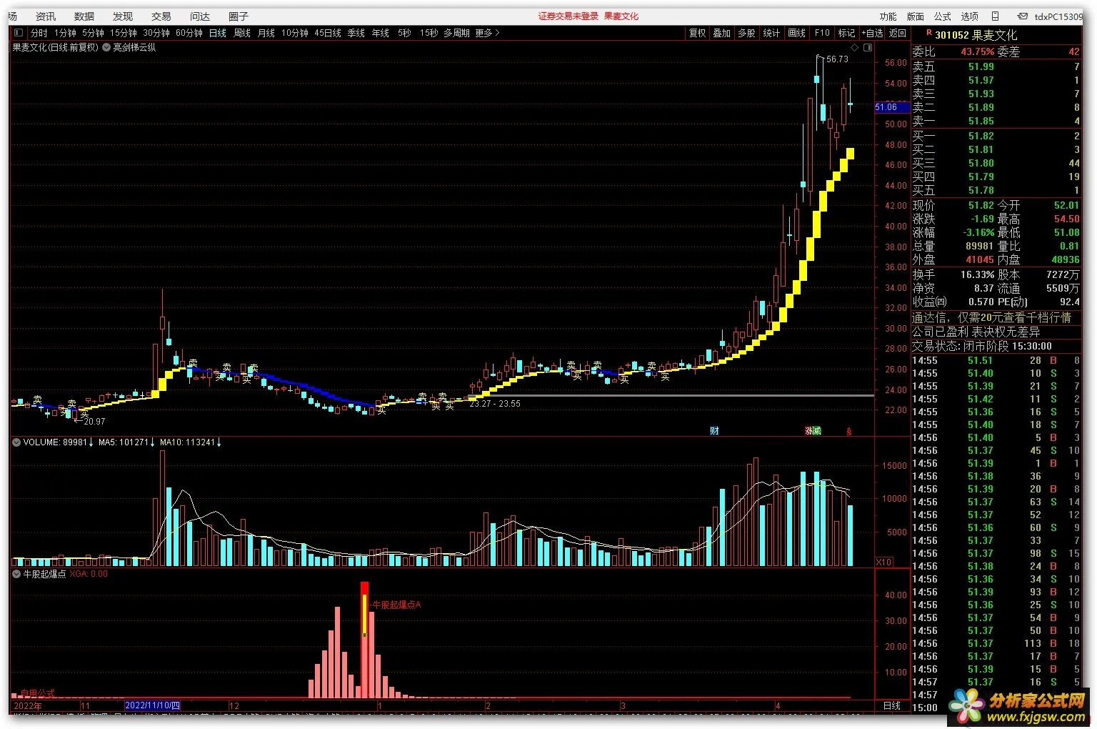Click the 牛股起爆点A signal label
Screen dimensions: 1097x729
(396, 605)
